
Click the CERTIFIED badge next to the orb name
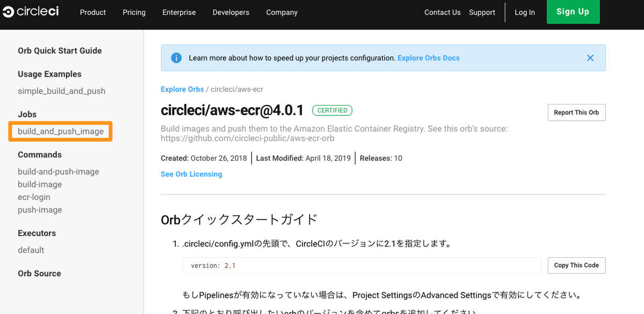pyautogui.click(x=332, y=110)
